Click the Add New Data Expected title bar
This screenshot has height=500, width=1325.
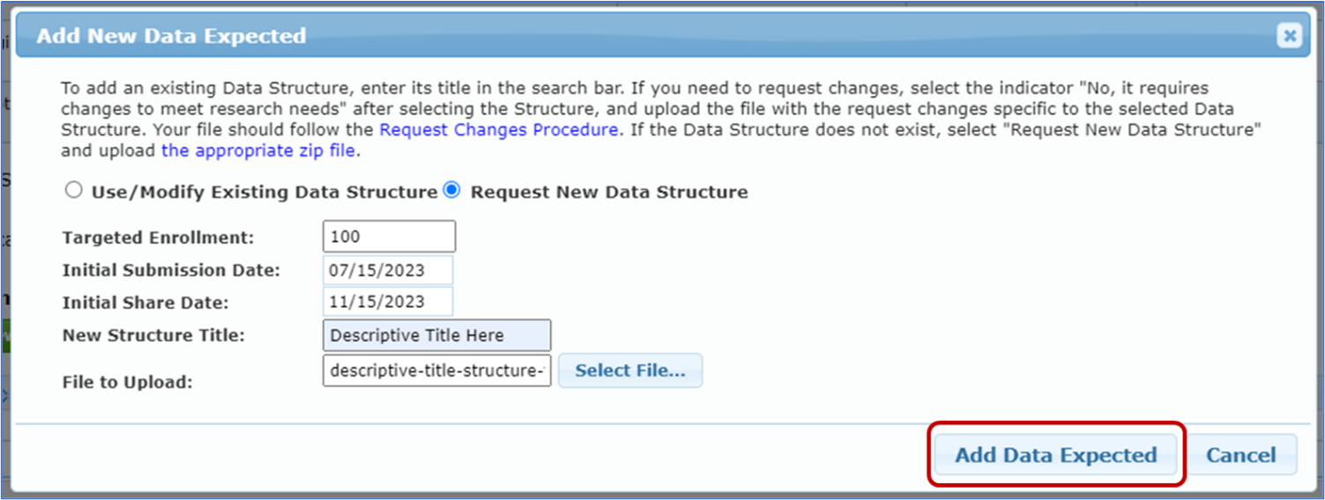point(617,36)
